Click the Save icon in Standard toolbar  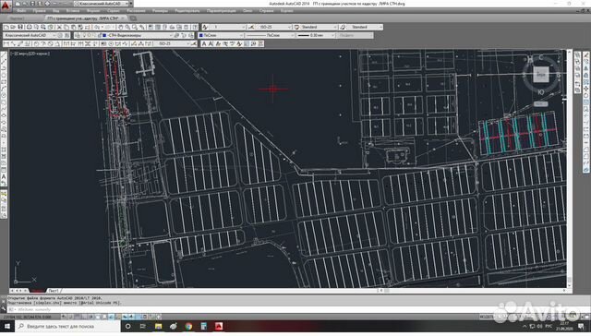(x=20, y=27)
